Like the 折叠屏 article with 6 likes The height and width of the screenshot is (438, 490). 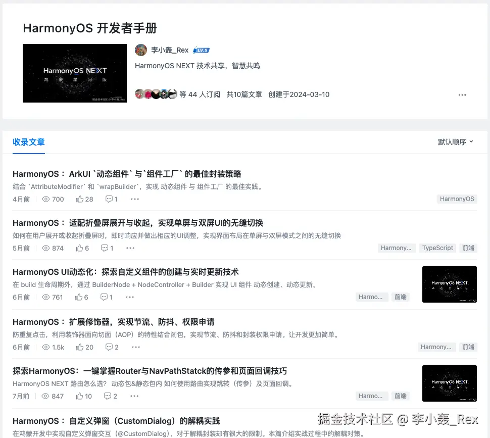pos(82,248)
